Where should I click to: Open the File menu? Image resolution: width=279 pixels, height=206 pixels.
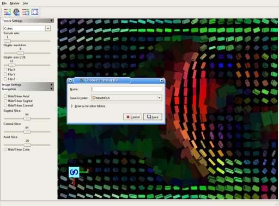click(4, 3)
